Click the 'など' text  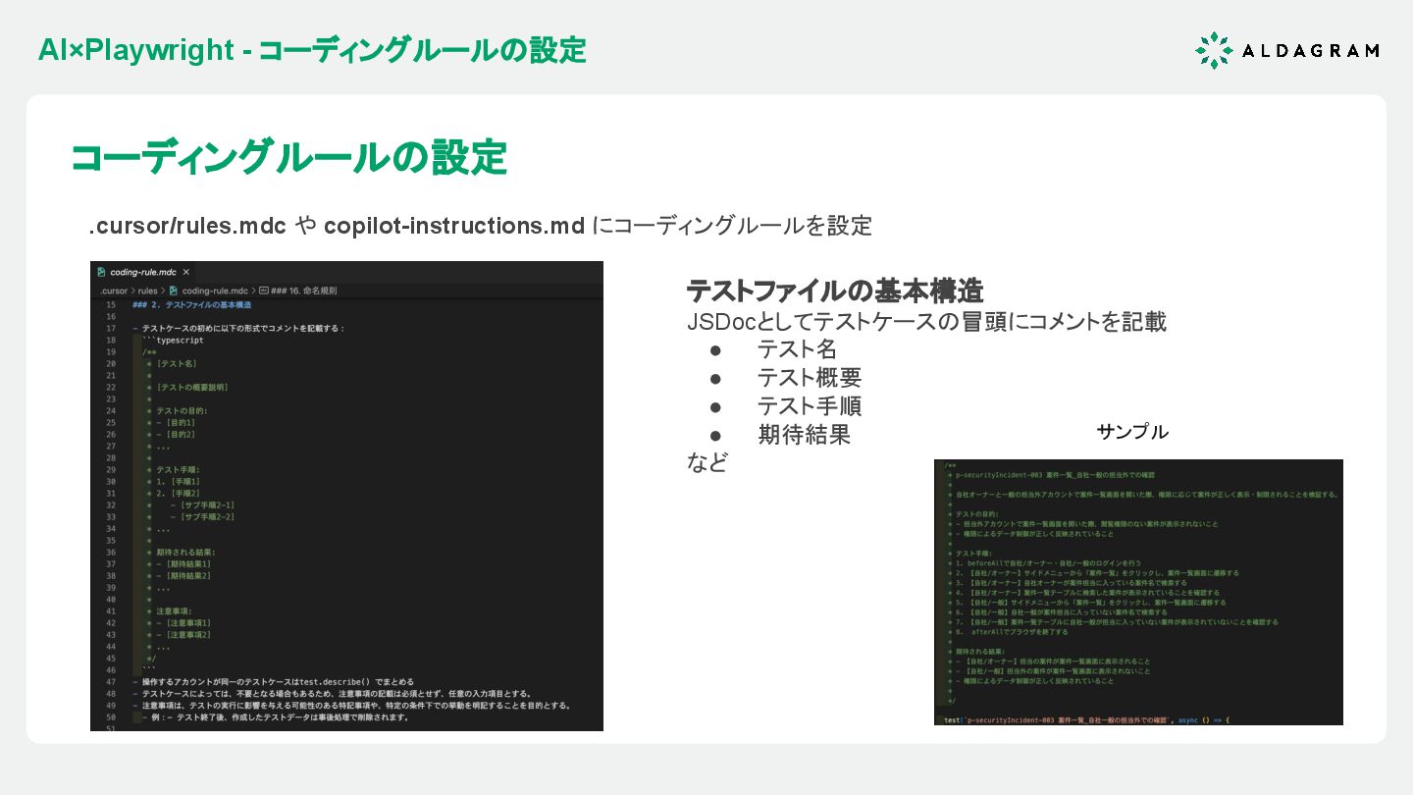pos(707,463)
